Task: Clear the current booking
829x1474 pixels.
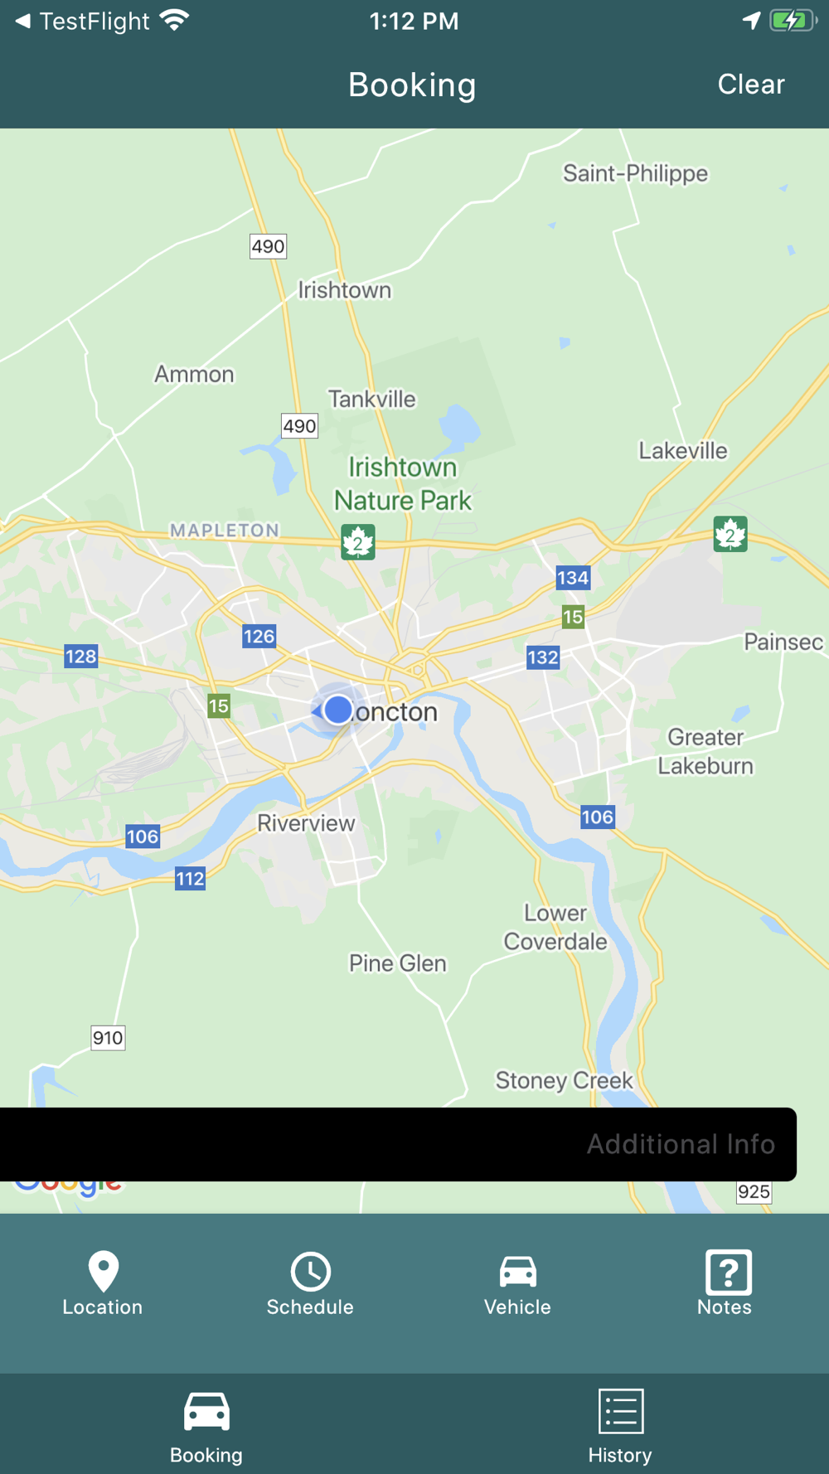Action: pos(751,85)
